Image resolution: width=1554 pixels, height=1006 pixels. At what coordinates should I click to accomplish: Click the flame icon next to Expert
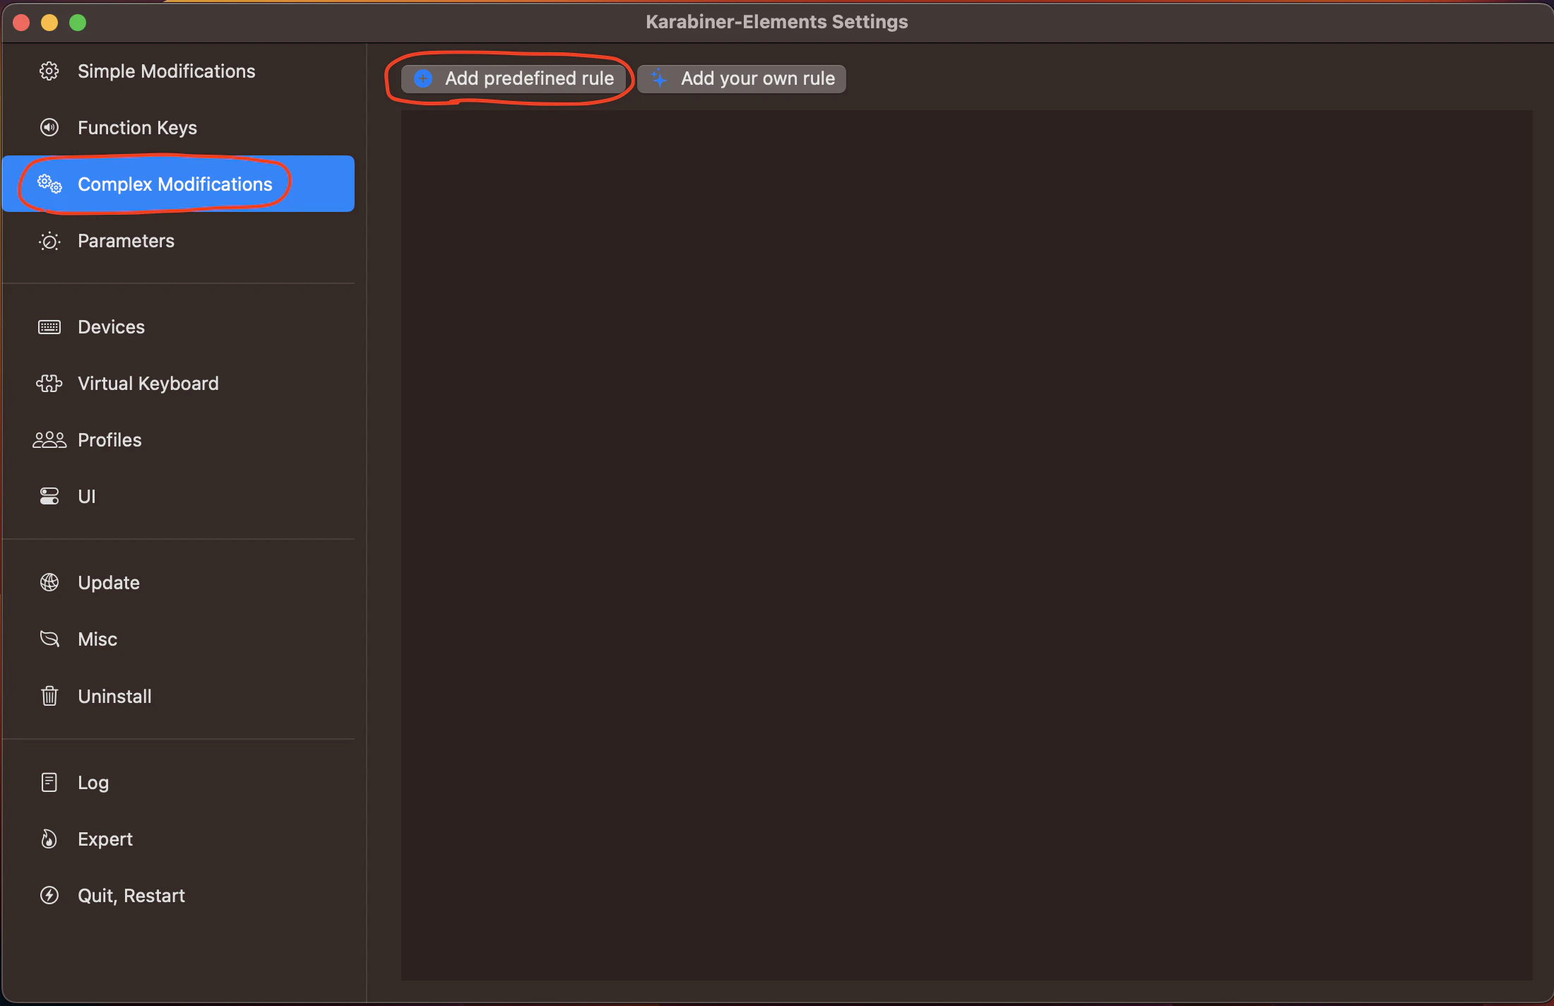coord(49,839)
